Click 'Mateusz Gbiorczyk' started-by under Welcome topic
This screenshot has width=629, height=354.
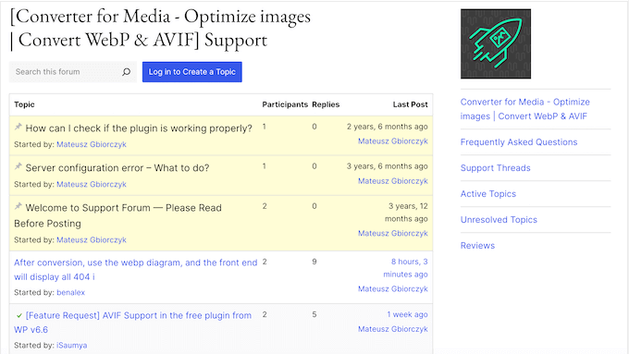[x=92, y=240]
